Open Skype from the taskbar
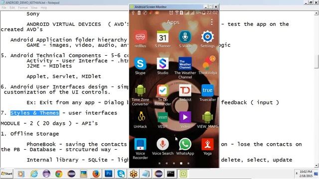The height and width of the screenshot is (179, 319). point(121,174)
